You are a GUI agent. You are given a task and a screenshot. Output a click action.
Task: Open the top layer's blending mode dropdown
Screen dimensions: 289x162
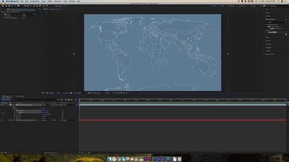coord(46,105)
